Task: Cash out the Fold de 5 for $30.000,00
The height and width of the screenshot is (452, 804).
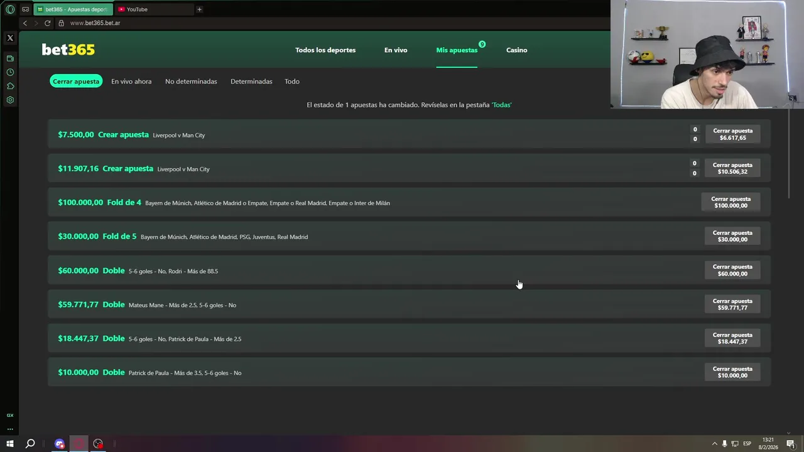Action: (732, 236)
